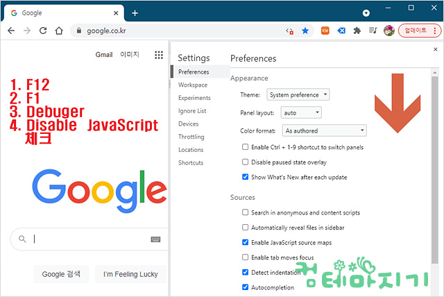Toggle the Autocompletion checkbox
The width and height of the screenshot is (444, 297).
point(245,287)
